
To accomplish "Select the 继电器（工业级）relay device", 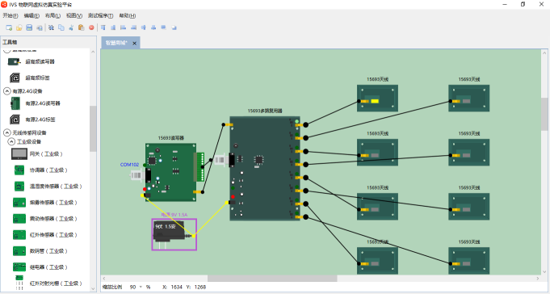I will [x=40, y=267].
